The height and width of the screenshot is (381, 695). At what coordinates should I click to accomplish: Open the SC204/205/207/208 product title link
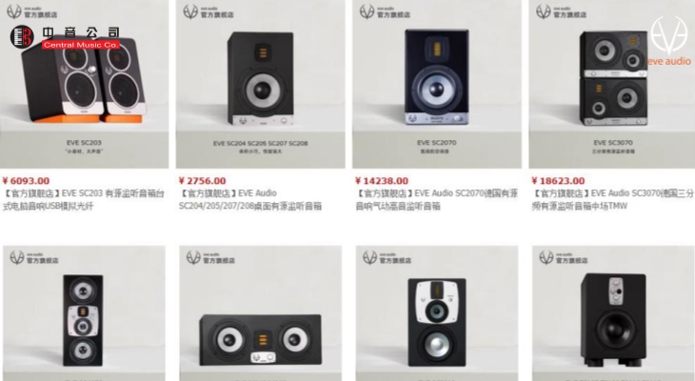pos(250,200)
